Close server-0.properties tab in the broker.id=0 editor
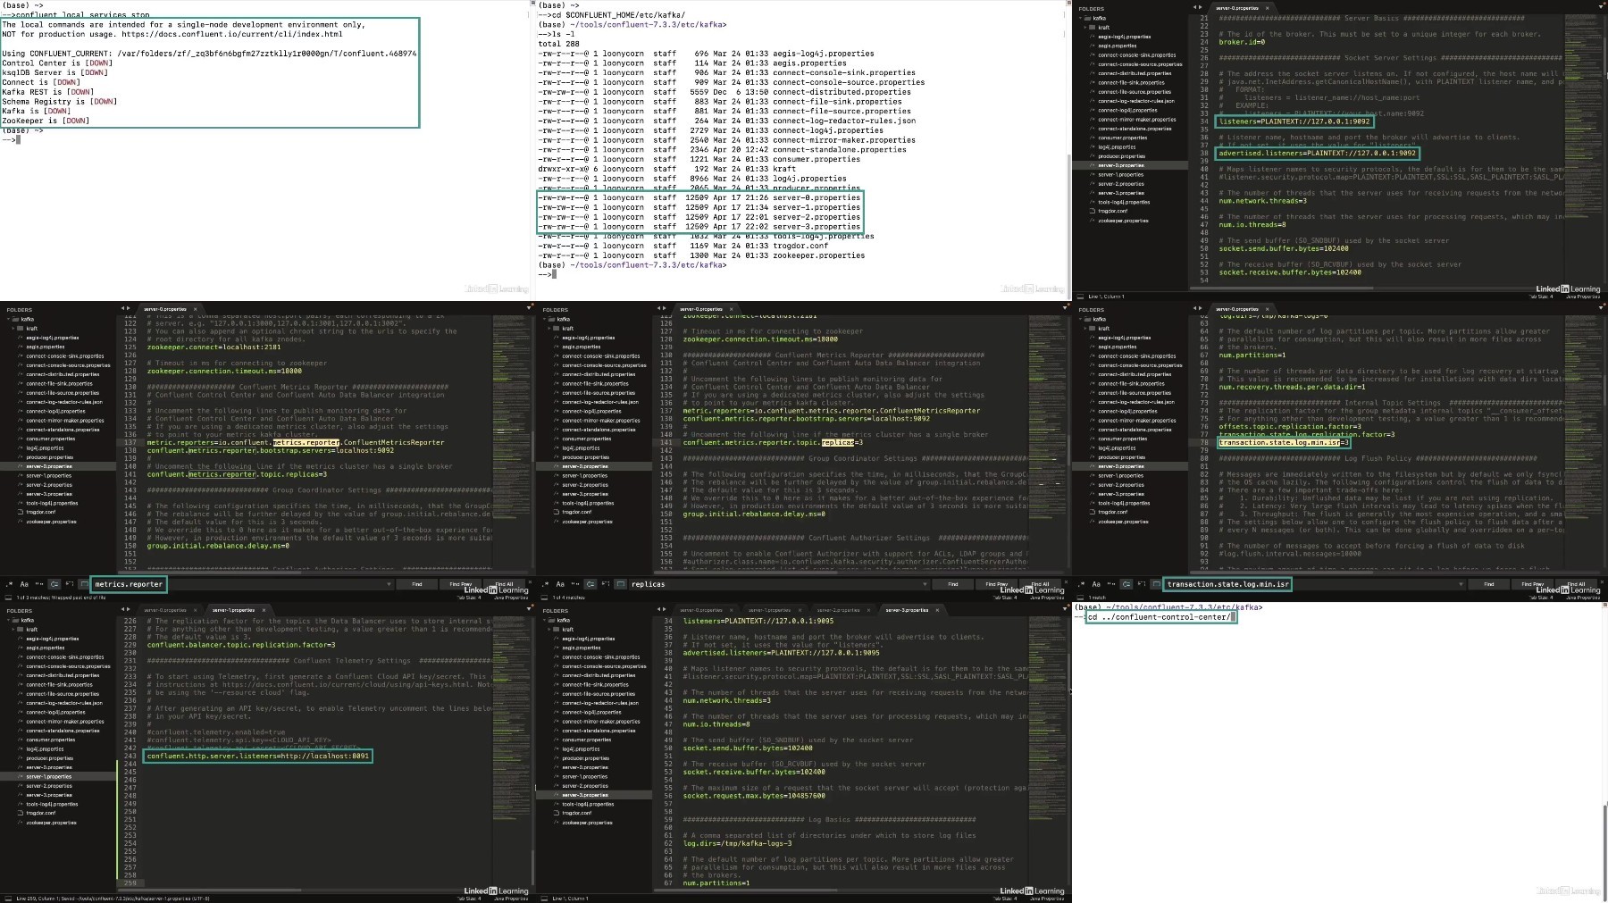The width and height of the screenshot is (1608, 903). [1268, 8]
